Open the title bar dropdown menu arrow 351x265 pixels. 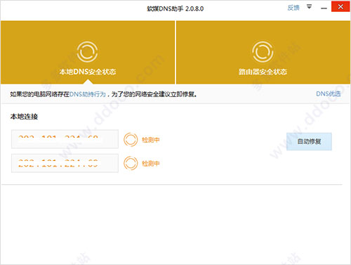(309, 7)
